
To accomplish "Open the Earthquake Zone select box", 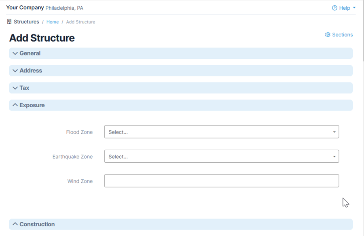I will click(218, 157).
